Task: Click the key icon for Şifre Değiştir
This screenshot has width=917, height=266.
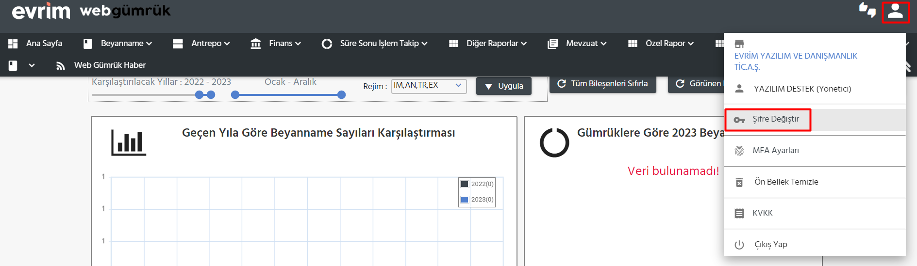Action: [x=739, y=120]
